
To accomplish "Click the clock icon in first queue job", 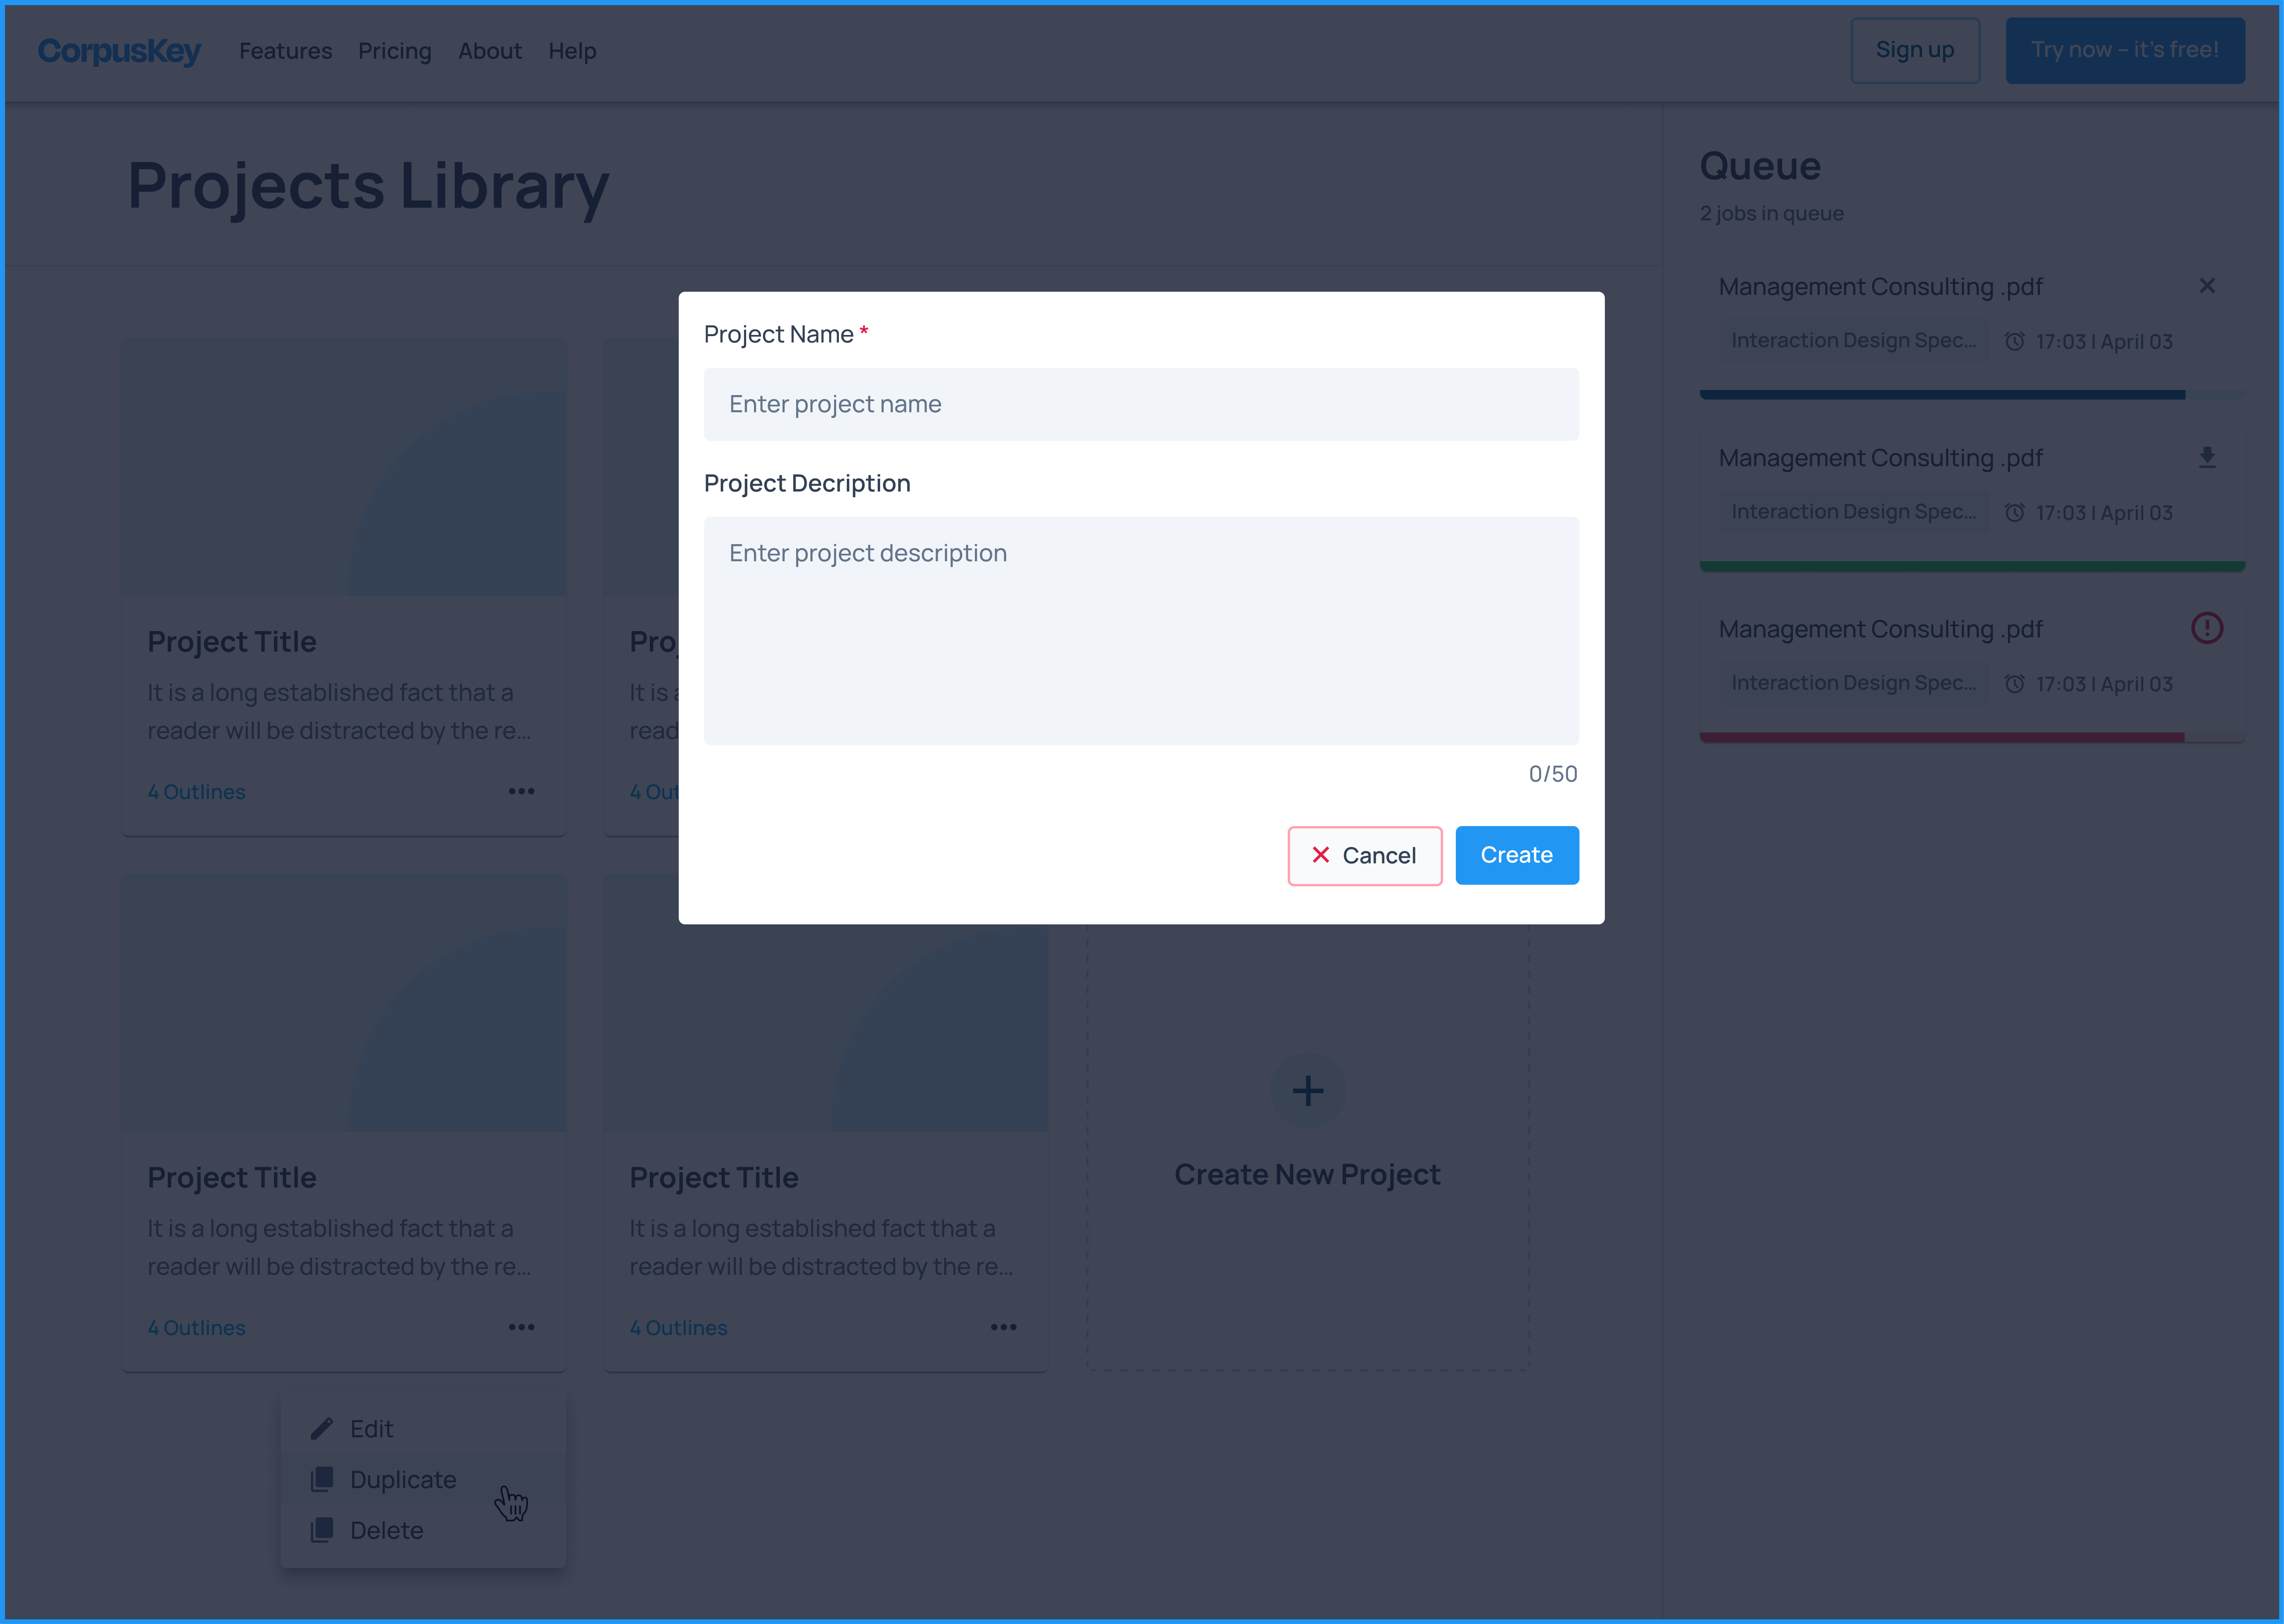I will (2015, 341).
